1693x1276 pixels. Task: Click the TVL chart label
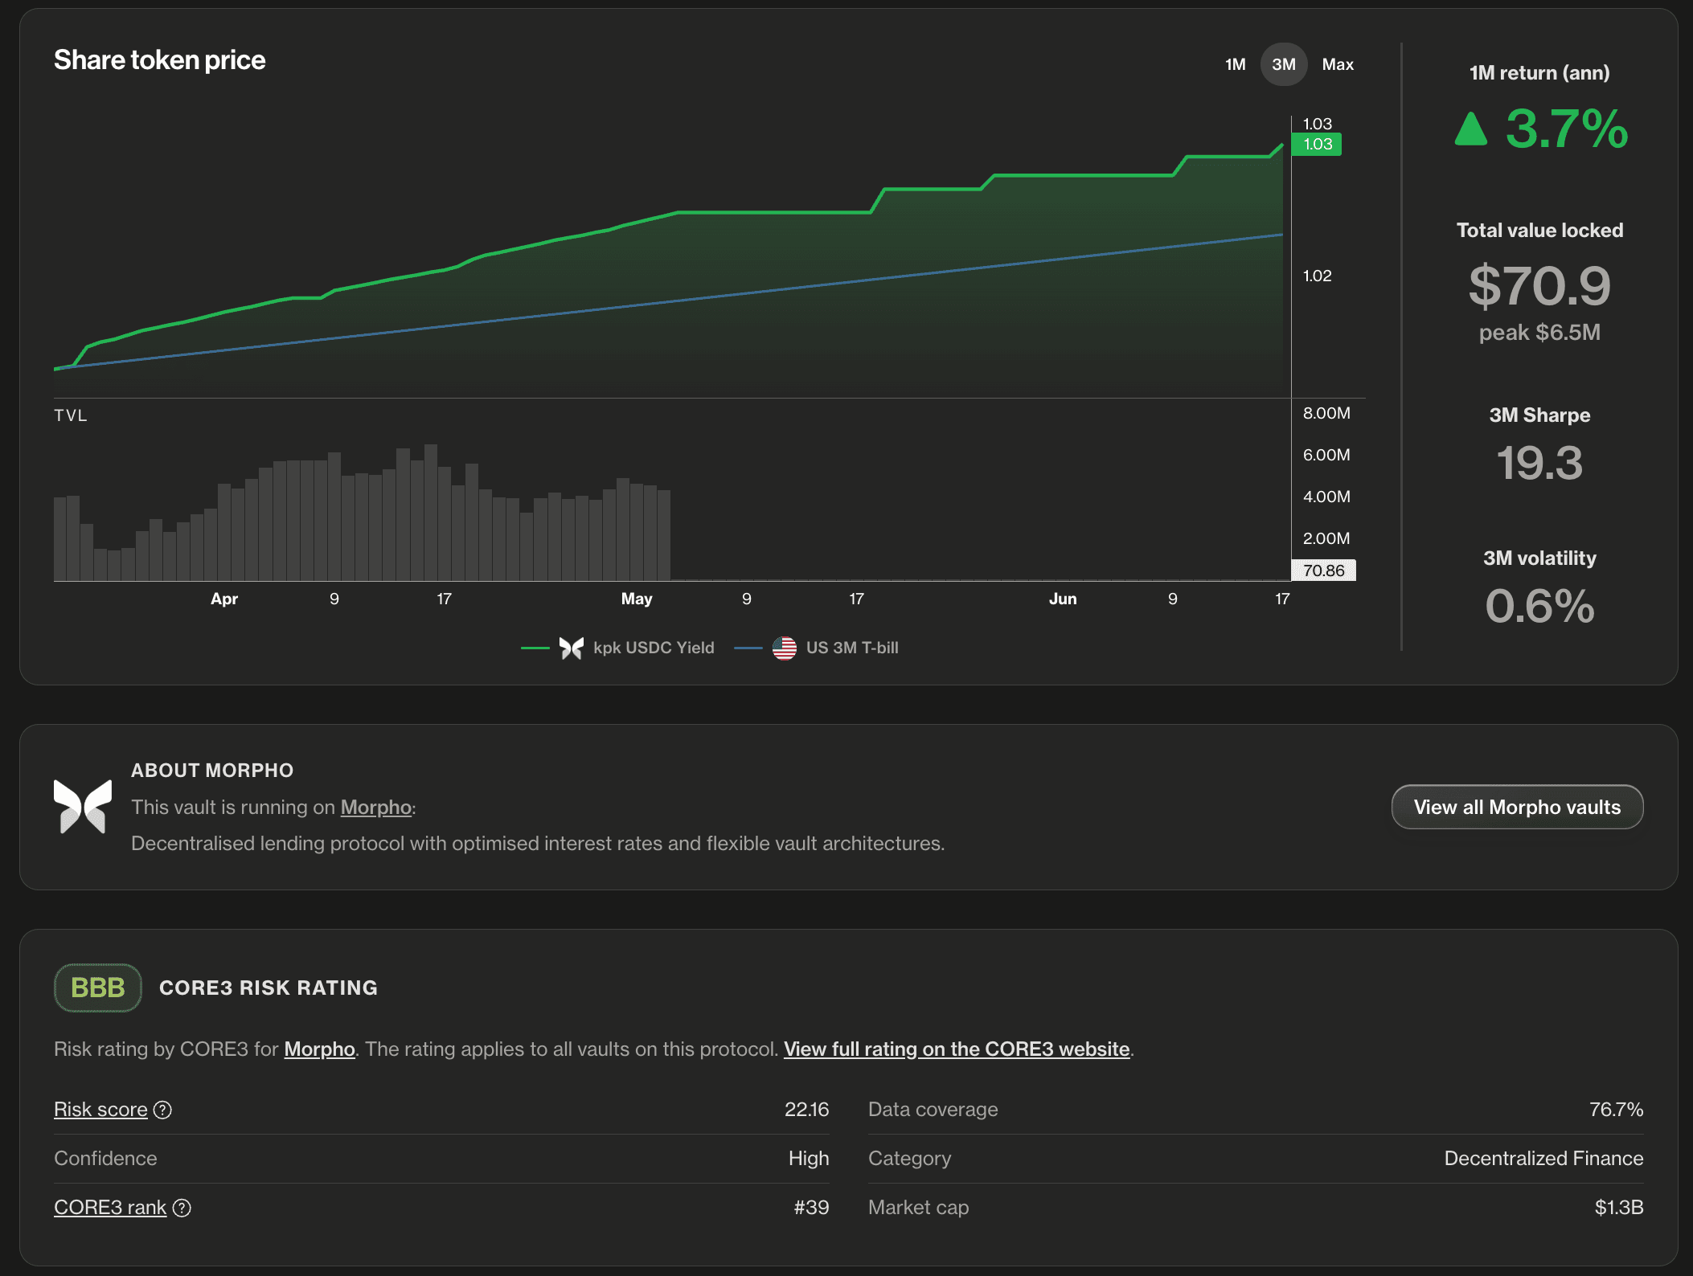click(71, 415)
